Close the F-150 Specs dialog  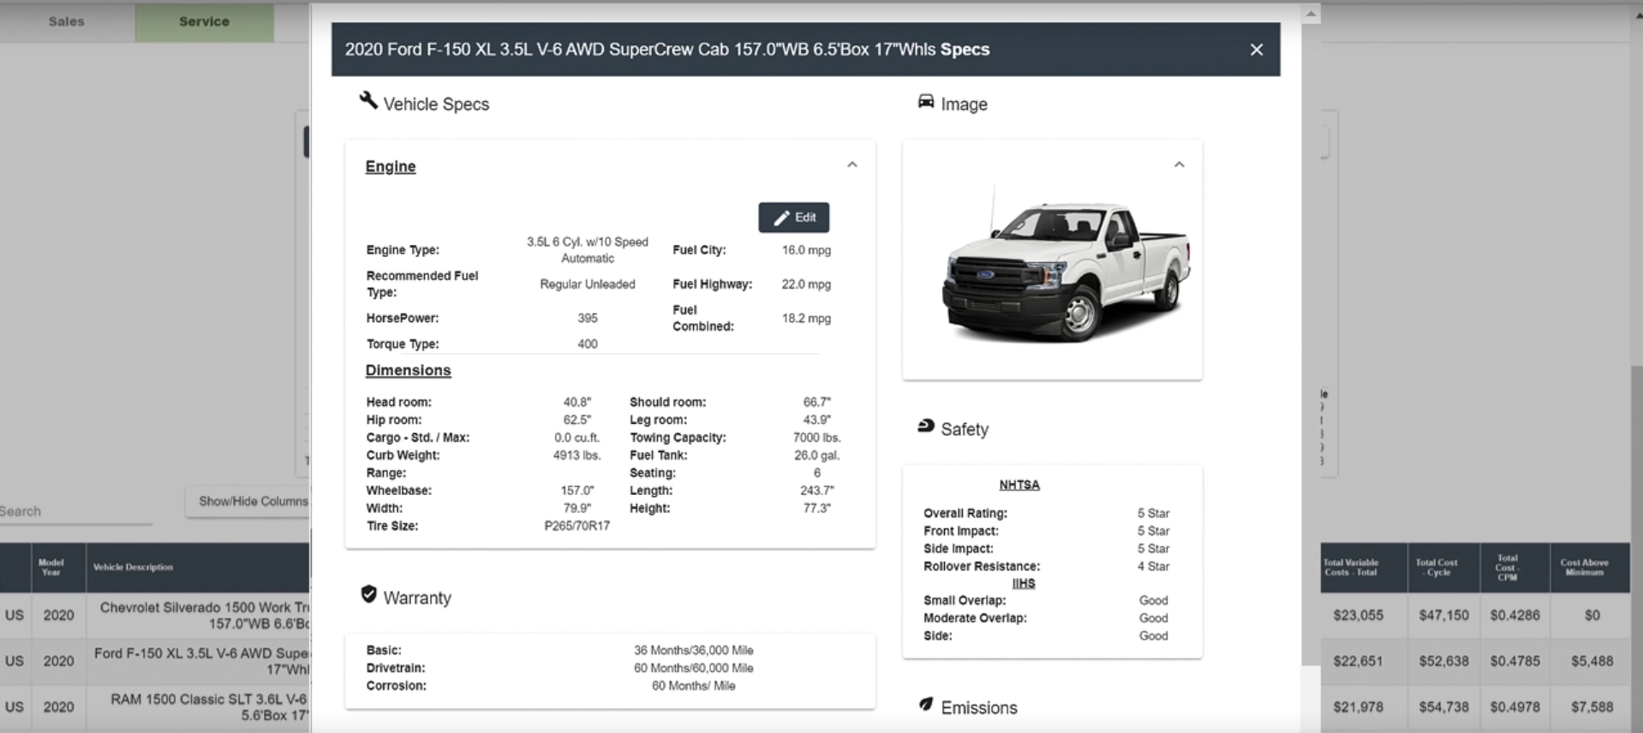(1256, 50)
